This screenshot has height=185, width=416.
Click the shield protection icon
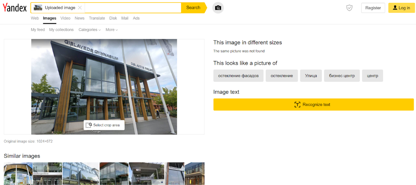coord(349,8)
